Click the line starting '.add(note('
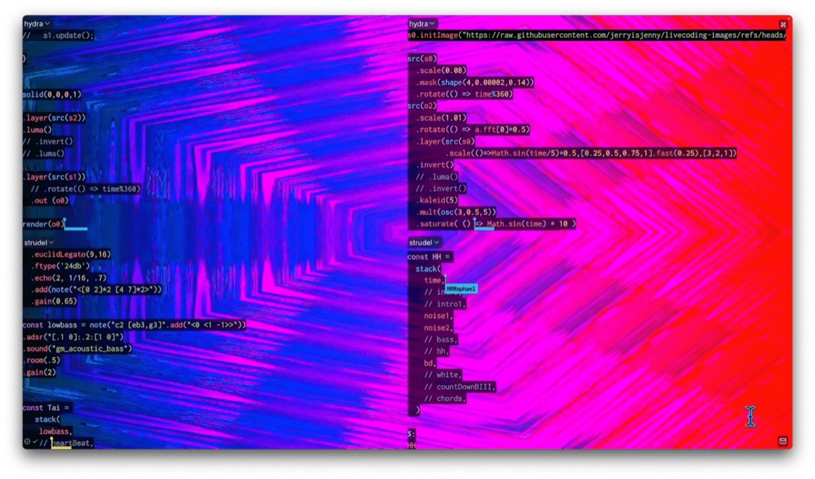Image resolution: width=815 pixels, height=479 pixels. [x=96, y=290]
